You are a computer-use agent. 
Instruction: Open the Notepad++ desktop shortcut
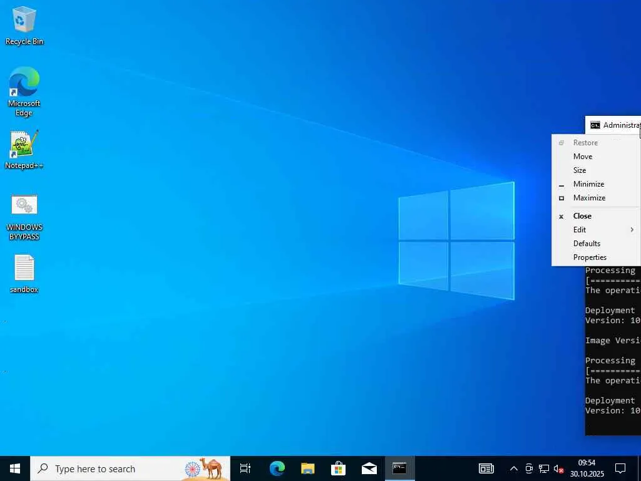(x=24, y=150)
